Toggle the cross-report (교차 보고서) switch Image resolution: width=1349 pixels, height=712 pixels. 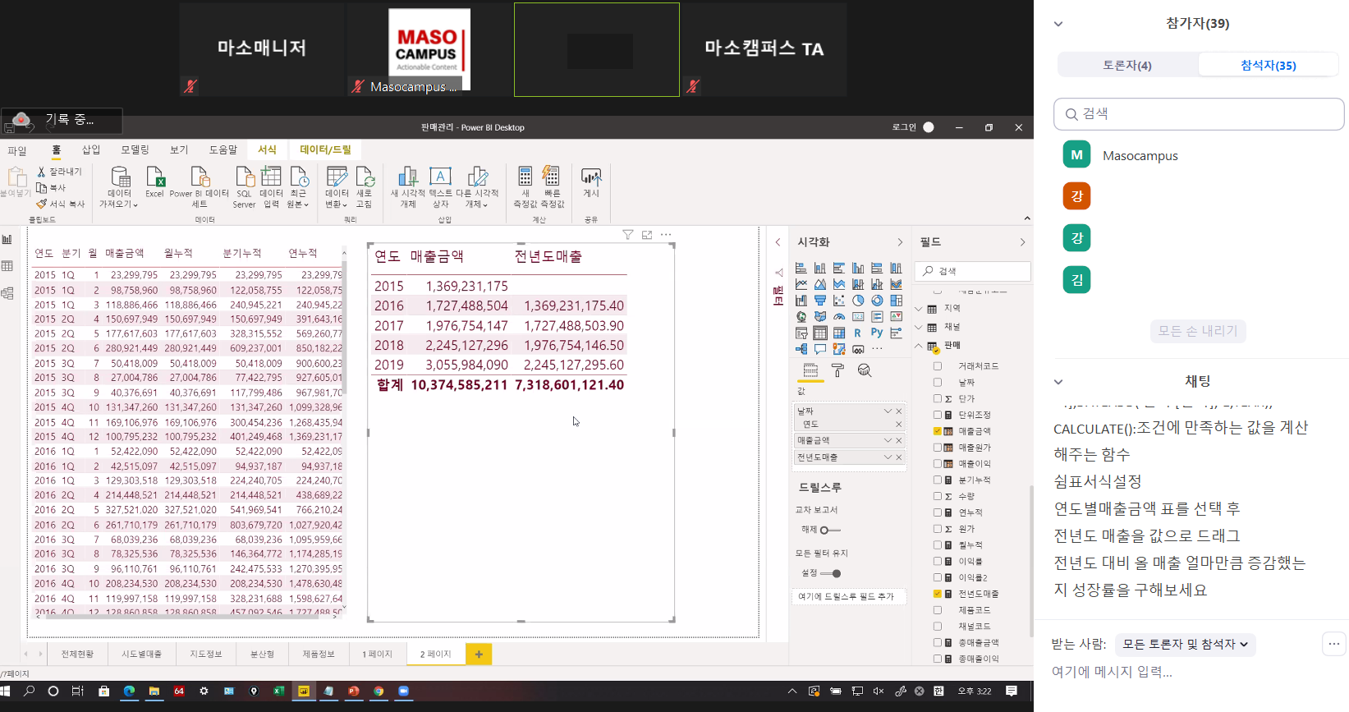829,531
